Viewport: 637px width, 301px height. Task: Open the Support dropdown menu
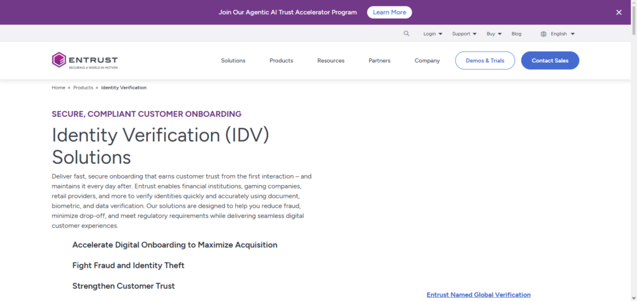pyautogui.click(x=464, y=34)
